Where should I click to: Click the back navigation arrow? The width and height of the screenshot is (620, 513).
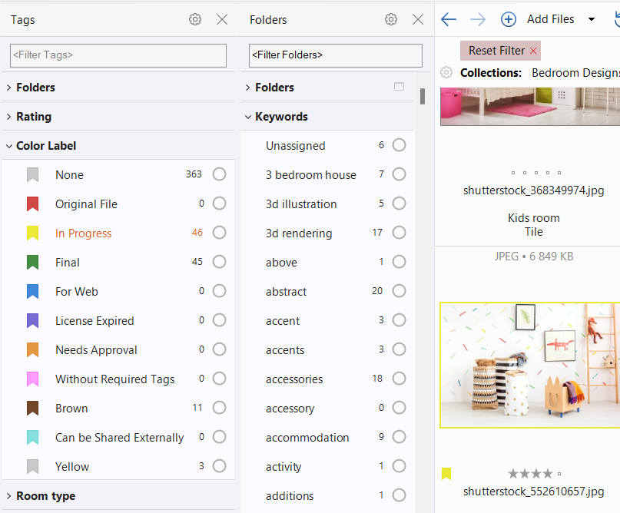point(449,19)
